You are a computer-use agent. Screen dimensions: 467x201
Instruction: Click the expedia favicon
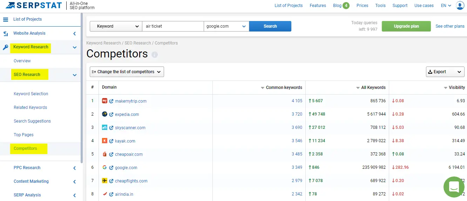click(x=104, y=114)
